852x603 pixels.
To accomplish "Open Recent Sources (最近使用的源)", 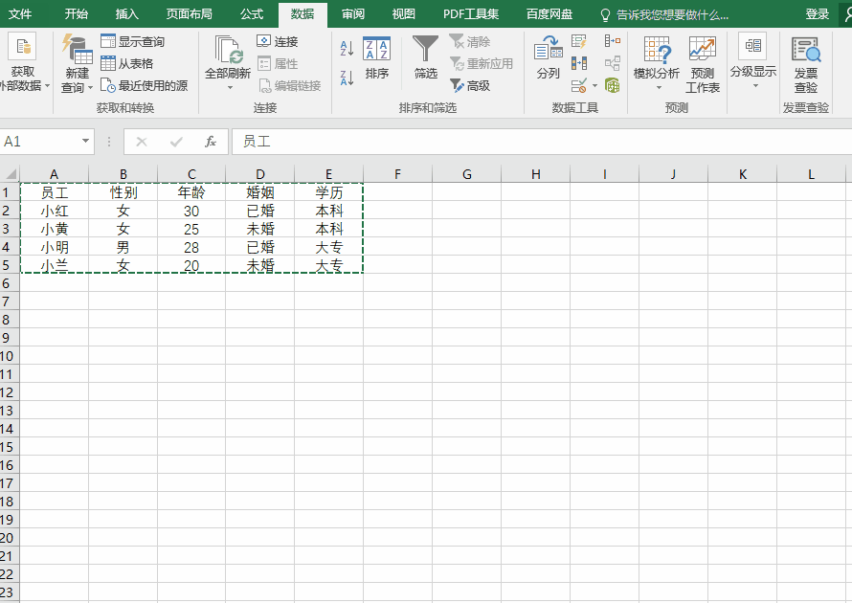I will point(144,86).
